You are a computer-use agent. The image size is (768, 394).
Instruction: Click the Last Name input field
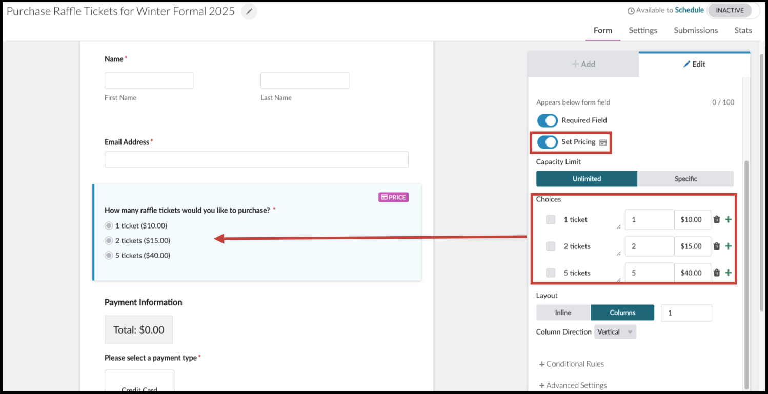305,81
